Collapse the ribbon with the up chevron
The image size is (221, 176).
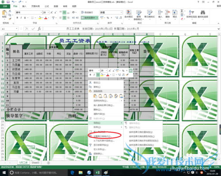(x=218, y=23)
